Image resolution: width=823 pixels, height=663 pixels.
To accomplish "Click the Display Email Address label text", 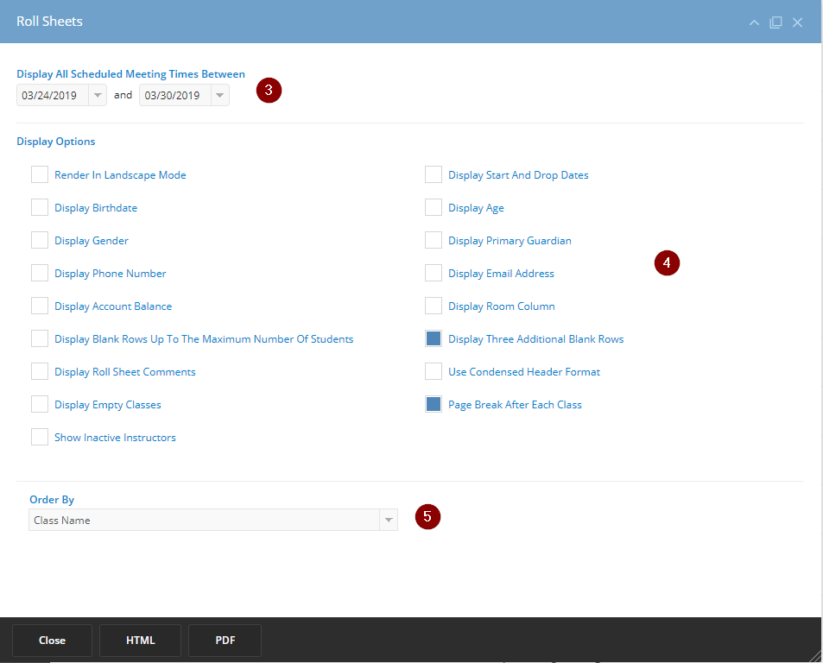I will tap(501, 274).
